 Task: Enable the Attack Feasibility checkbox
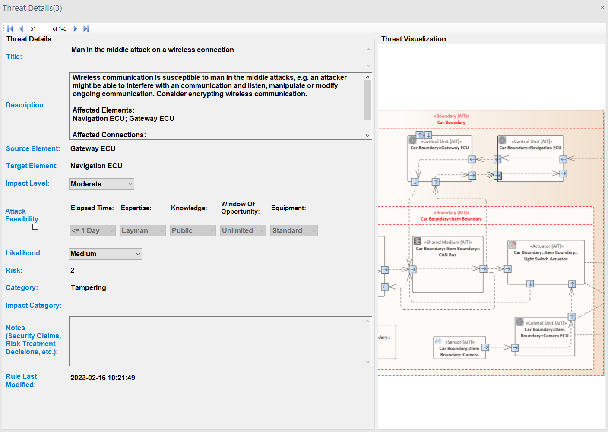point(35,227)
